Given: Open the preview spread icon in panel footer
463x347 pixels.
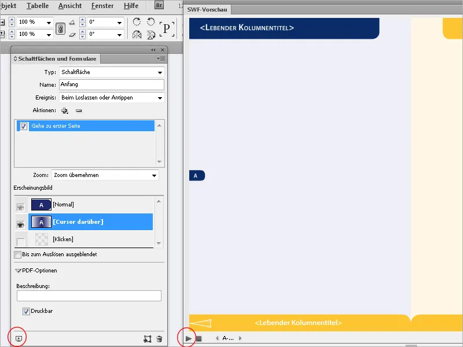Looking at the screenshot, I should [19, 339].
